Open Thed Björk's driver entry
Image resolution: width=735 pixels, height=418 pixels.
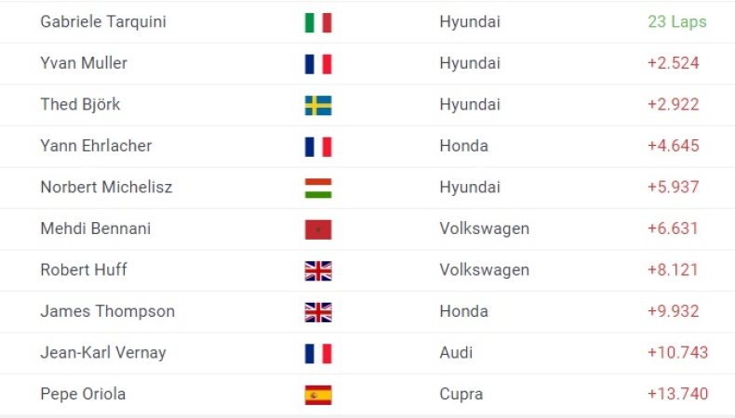80,104
